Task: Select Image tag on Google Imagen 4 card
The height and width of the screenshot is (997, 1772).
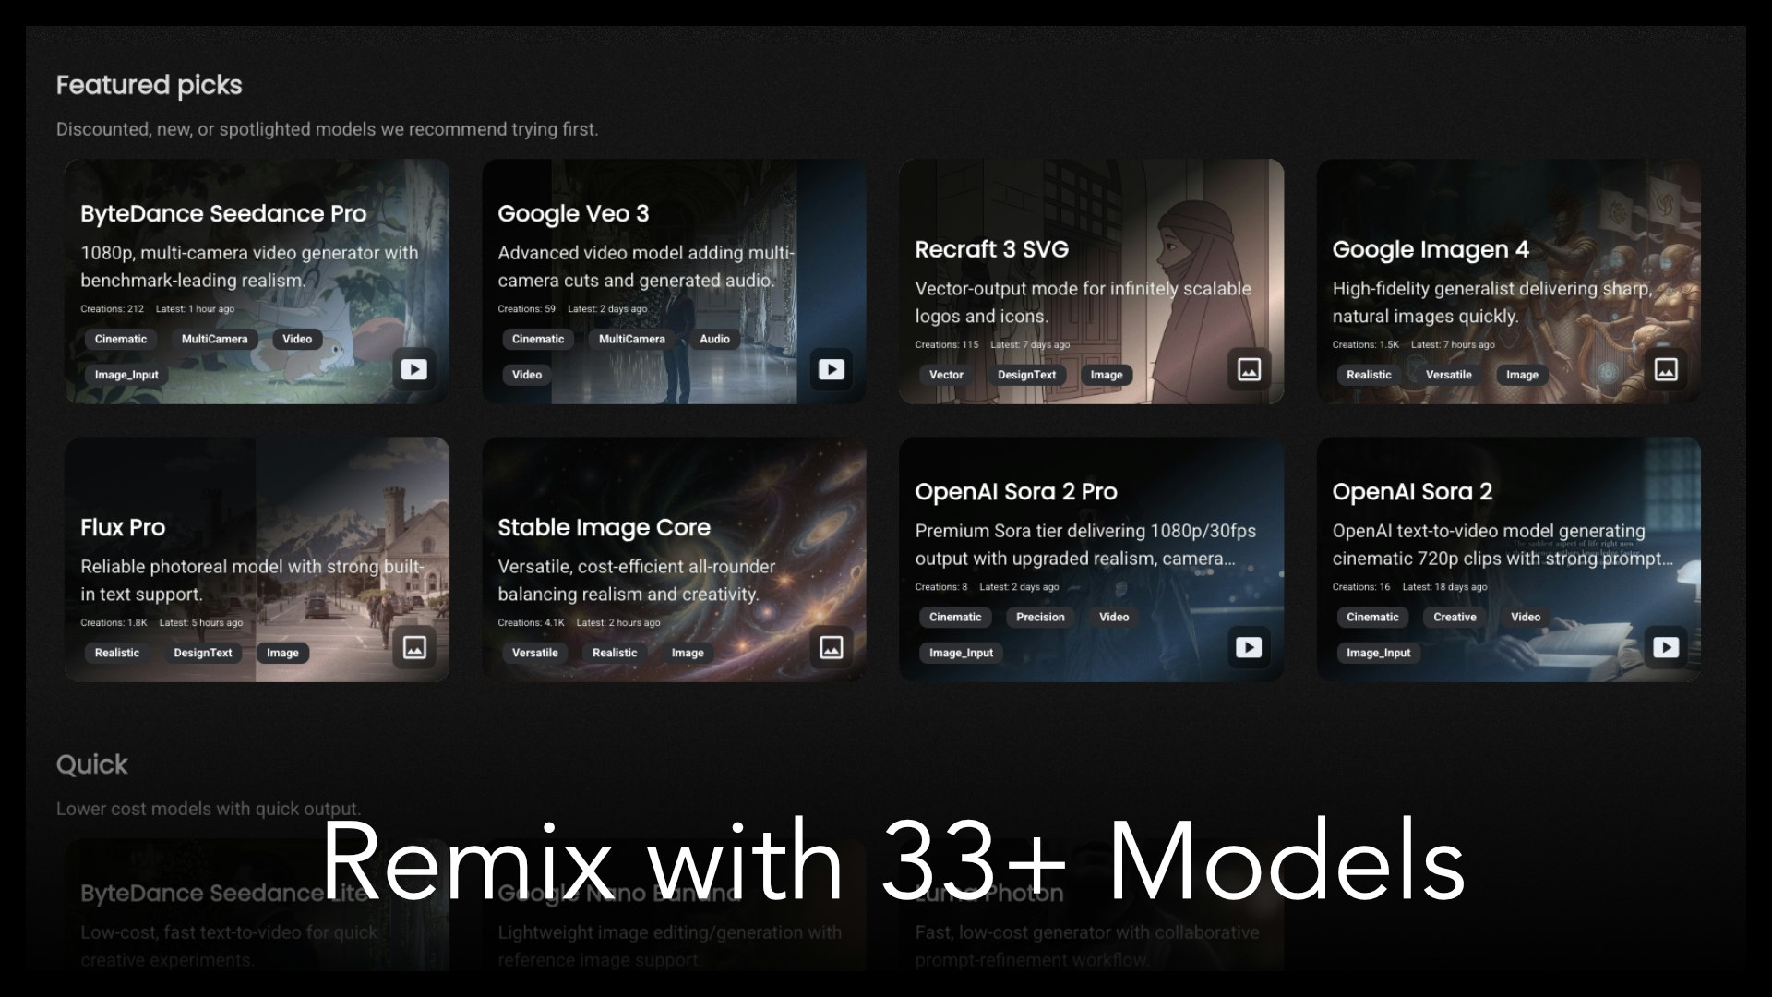Action: click(x=1523, y=375)
